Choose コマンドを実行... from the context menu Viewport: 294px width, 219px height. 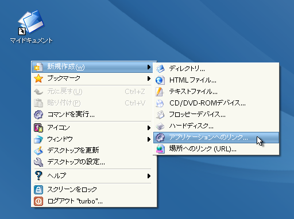pyautogui.click(x=92, y=115)
